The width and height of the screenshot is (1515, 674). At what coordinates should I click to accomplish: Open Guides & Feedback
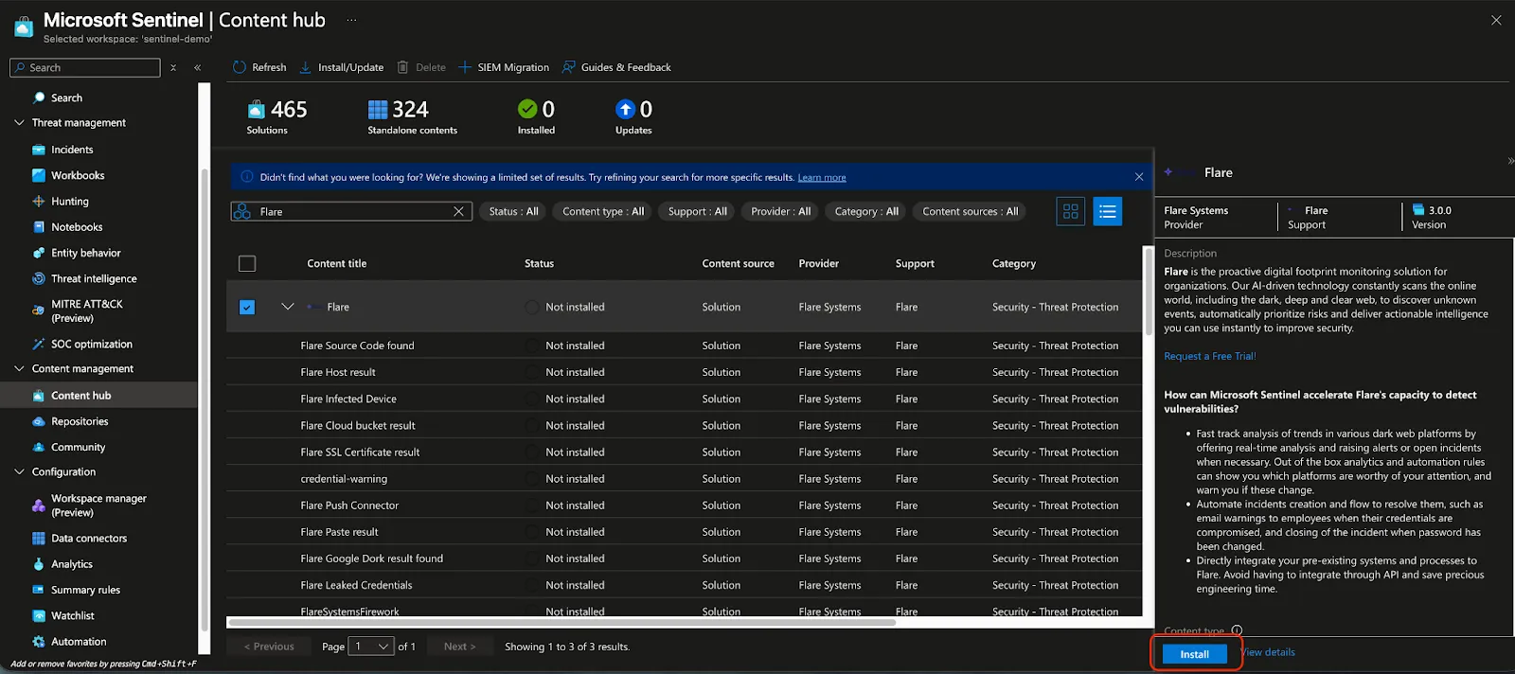[x=616, y=67]
